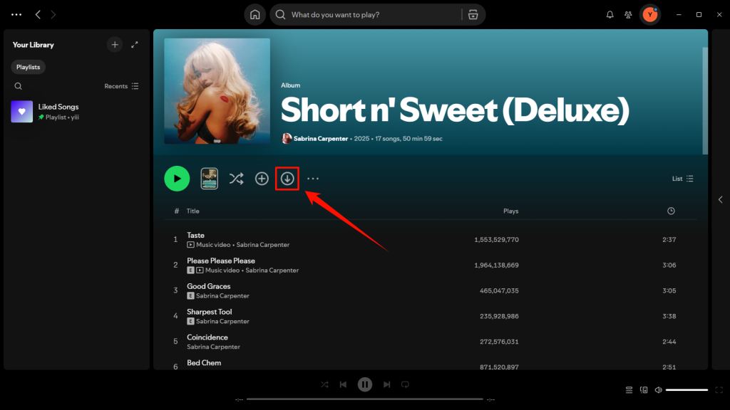
Task: Go back with the left arrow
Action: [38, 15]
